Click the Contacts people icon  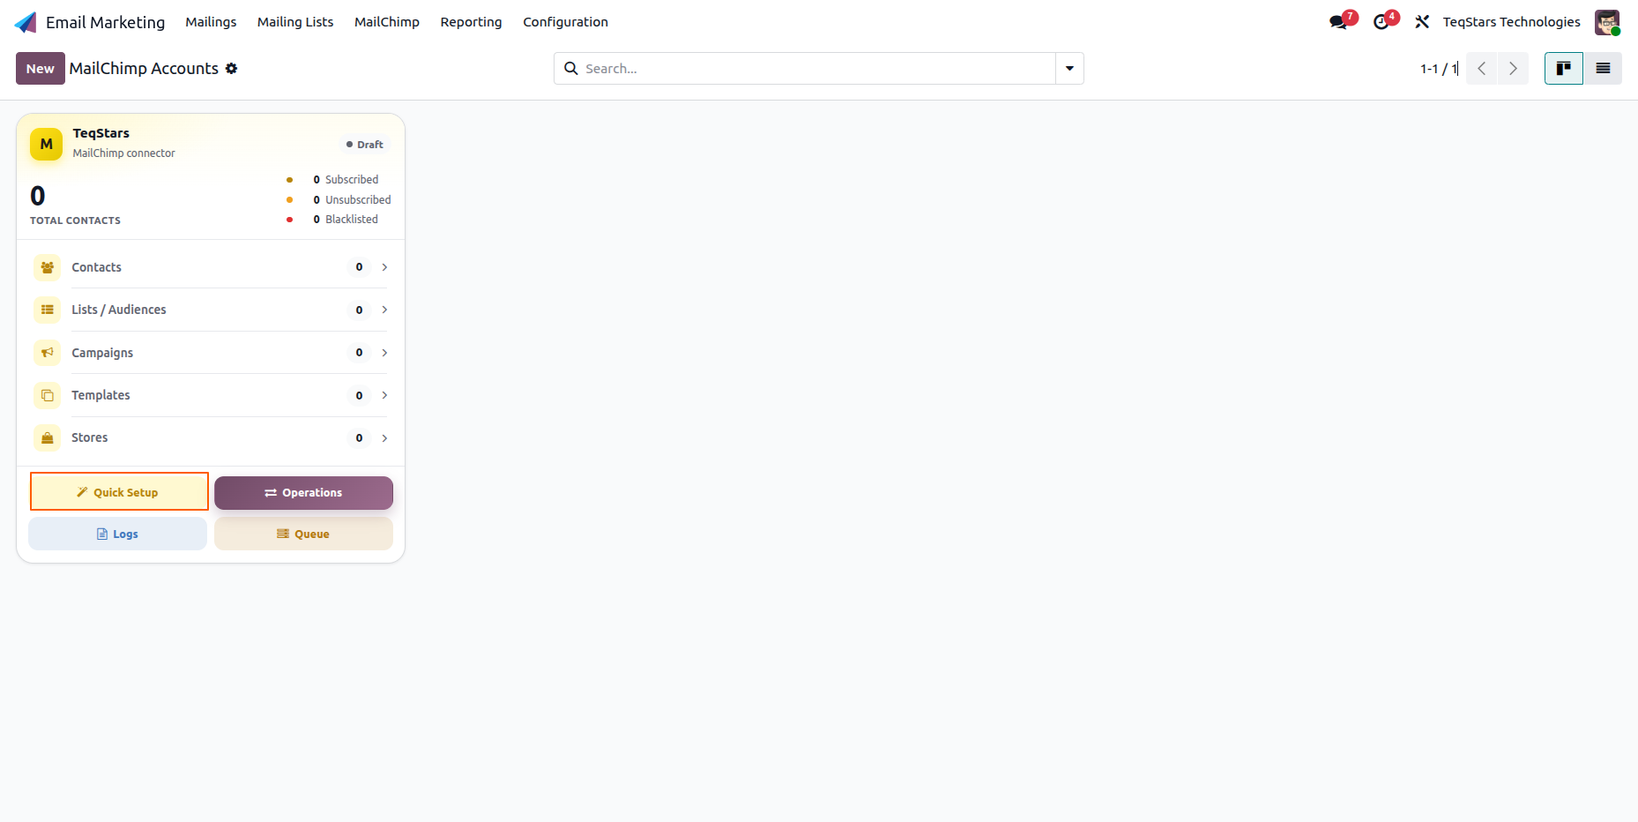(48, 267)
